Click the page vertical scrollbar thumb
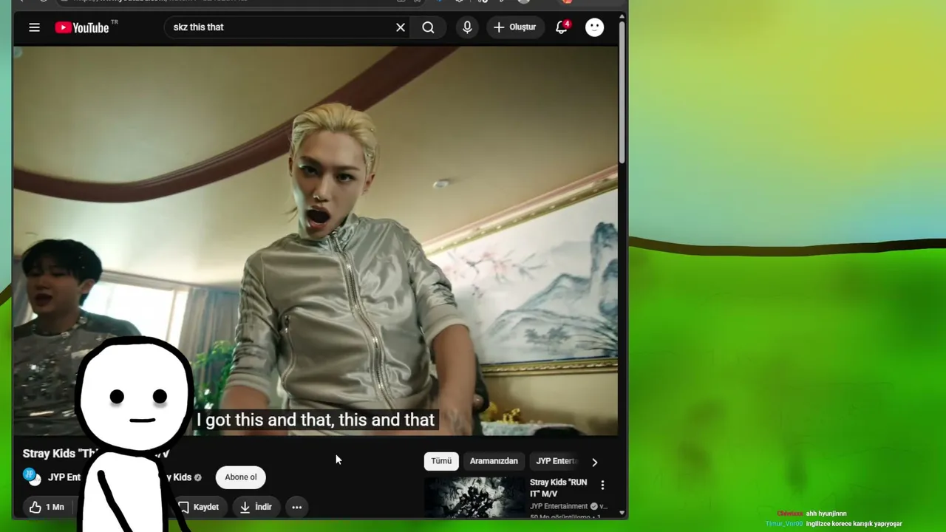Screen dimensions: 946x532 [622, 92]
